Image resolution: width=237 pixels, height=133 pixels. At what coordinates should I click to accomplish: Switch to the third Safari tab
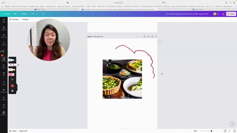point(197,10)
